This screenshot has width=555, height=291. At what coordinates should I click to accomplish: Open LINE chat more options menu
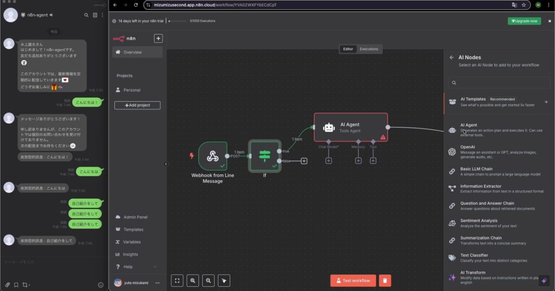[102, 15]
